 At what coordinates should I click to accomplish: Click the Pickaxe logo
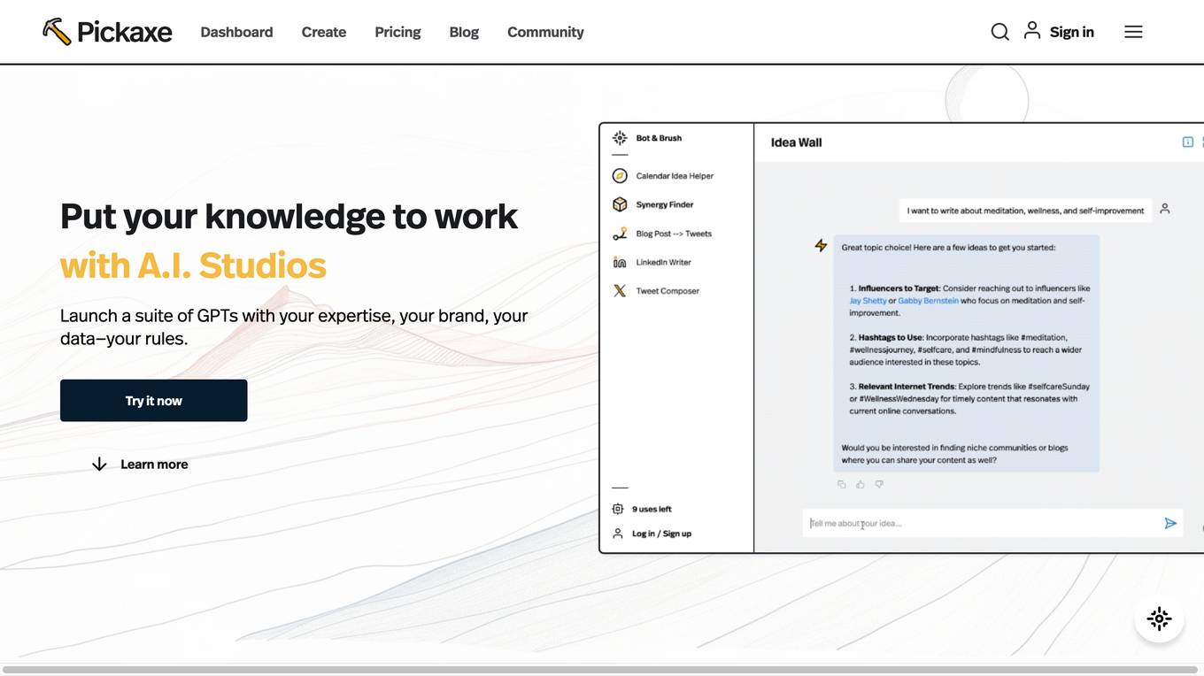pyautogui.click(x=107, y=32)
